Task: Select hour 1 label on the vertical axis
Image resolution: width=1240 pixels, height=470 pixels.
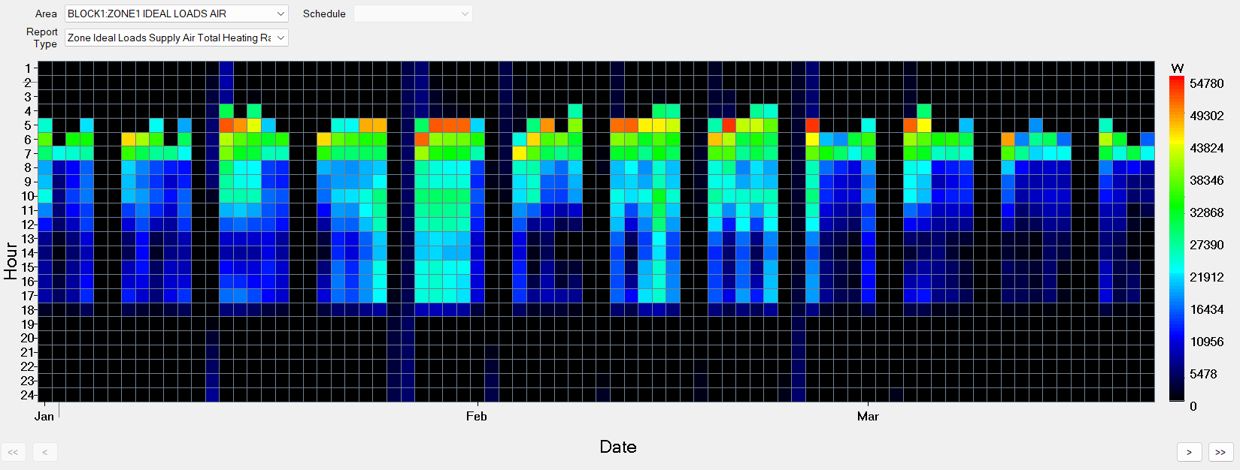Action: [x=27, y=68]
